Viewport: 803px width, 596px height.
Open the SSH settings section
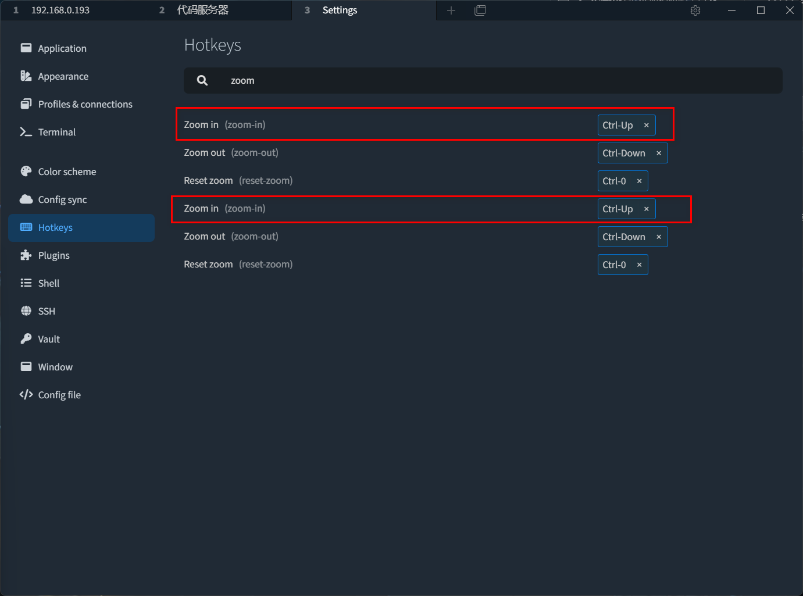46,311
